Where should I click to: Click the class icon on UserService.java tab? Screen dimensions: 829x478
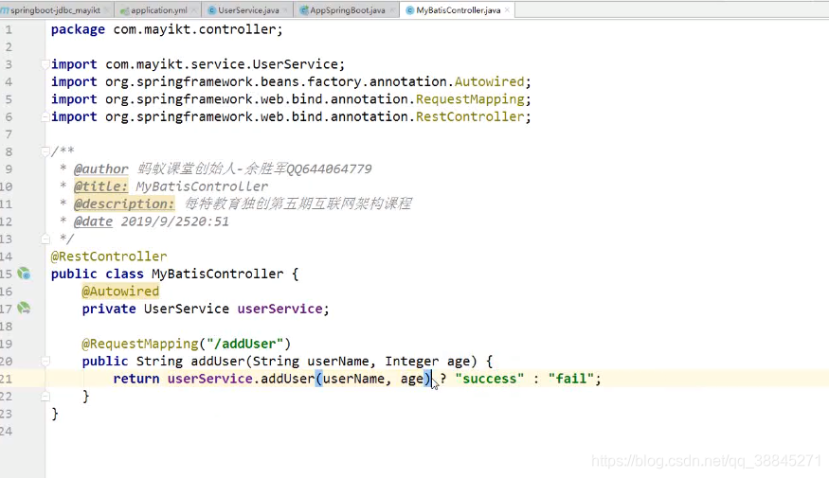(212, 10)
